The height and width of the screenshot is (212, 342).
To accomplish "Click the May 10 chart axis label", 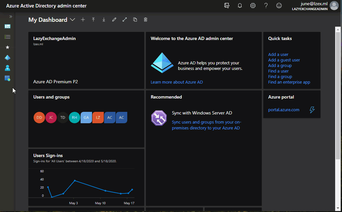I will pos(100,203).
